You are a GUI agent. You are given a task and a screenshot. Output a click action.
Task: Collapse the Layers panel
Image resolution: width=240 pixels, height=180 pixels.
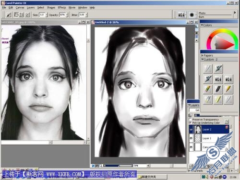point(189,105)
